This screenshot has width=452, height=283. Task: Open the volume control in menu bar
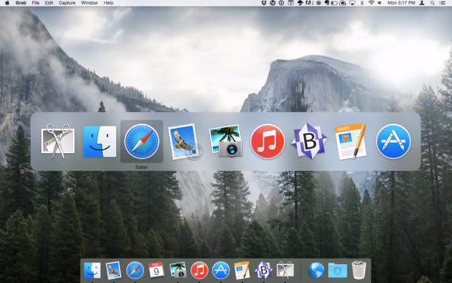tap(380, 3)
